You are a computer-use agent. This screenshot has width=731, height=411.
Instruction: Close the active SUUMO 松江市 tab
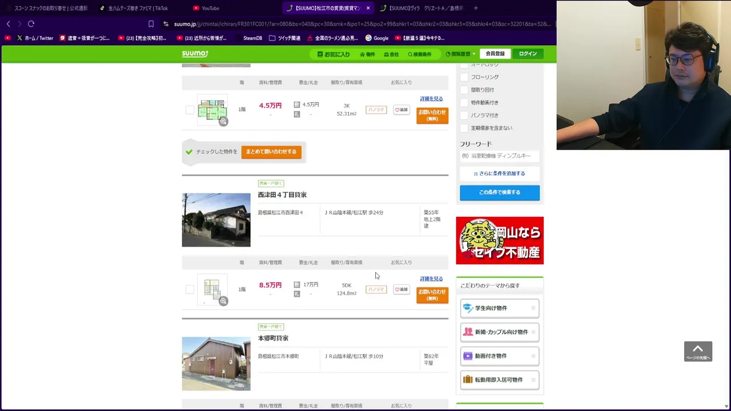pyautogui.click(x=368, y=8)
